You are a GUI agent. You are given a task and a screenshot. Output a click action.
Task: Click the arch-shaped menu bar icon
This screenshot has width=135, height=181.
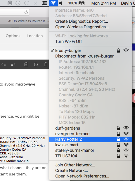coord(10,3)
